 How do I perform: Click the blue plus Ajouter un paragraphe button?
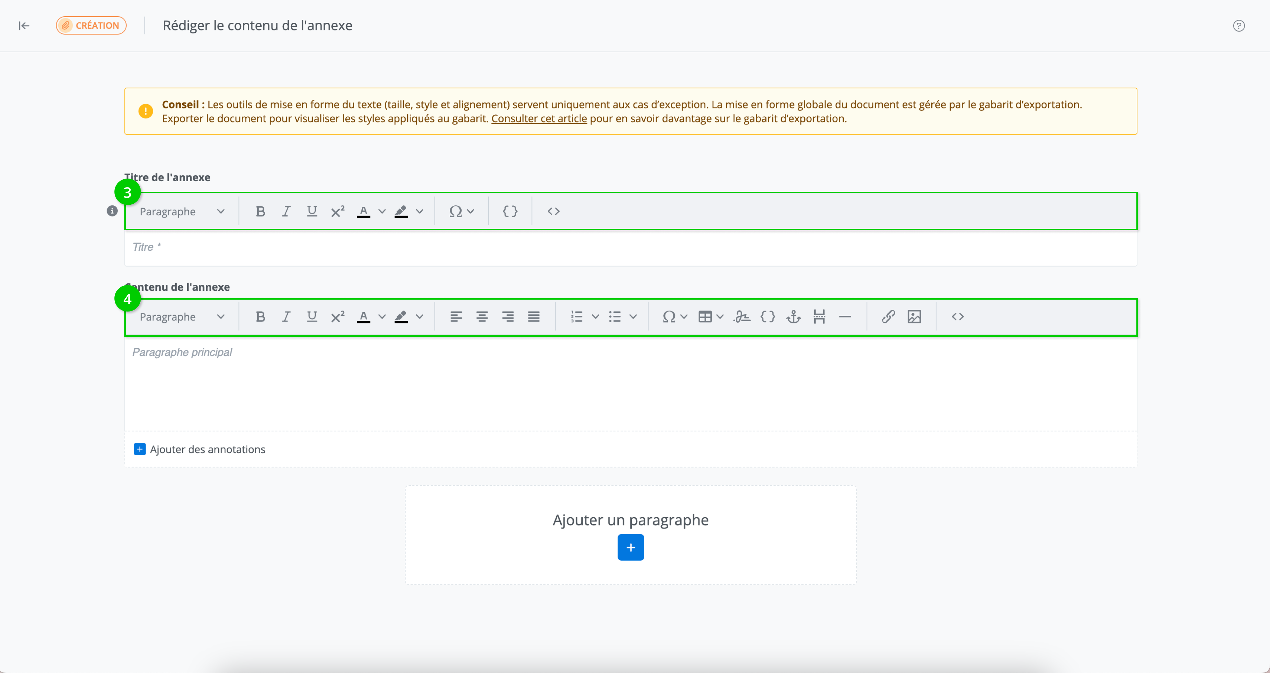[631, 547]
